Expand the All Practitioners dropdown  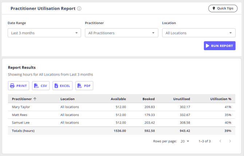122,33
